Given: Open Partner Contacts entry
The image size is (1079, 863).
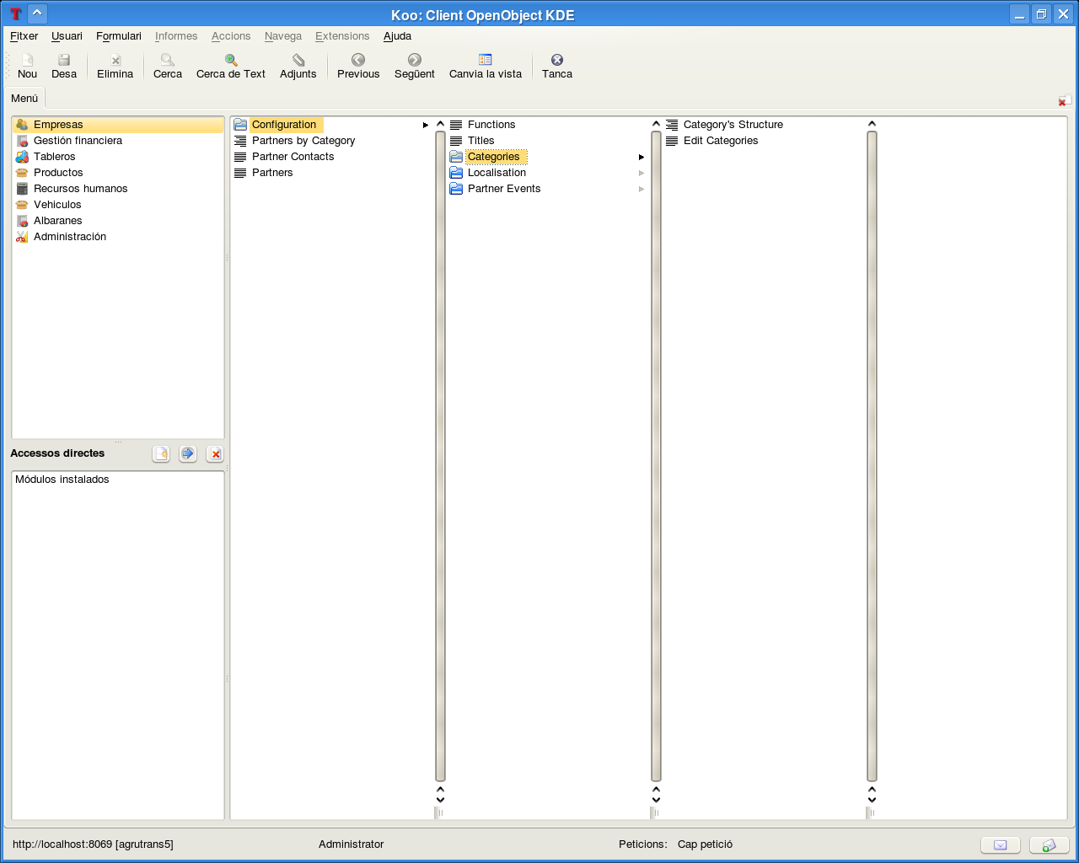Looking at the screenshot, I should (293, 157).
